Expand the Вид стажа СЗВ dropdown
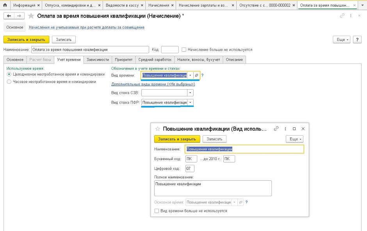 [190, 93]
